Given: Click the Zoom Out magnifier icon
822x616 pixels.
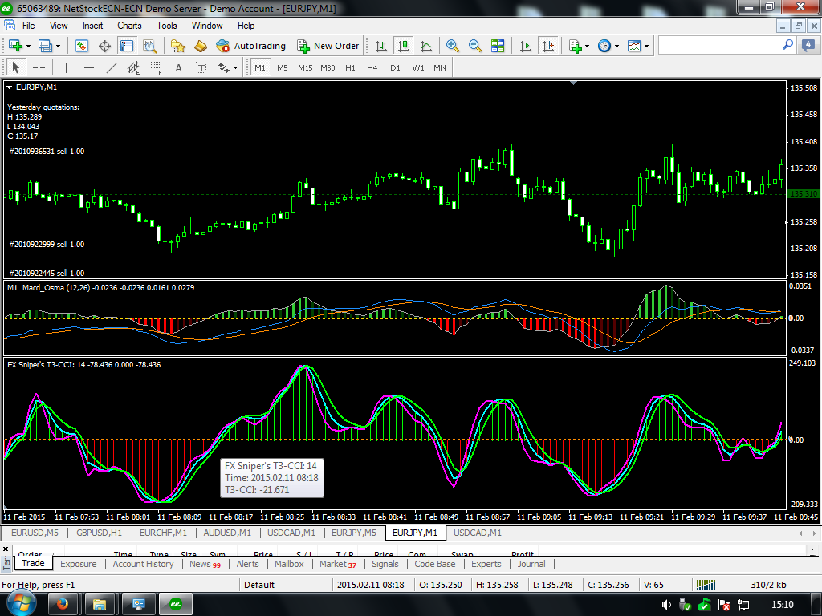Looking at the screenshot, I should [475, 46].
